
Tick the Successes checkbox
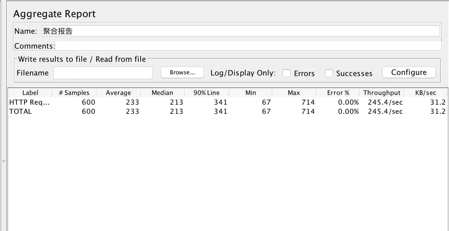[x=329, y=73]
